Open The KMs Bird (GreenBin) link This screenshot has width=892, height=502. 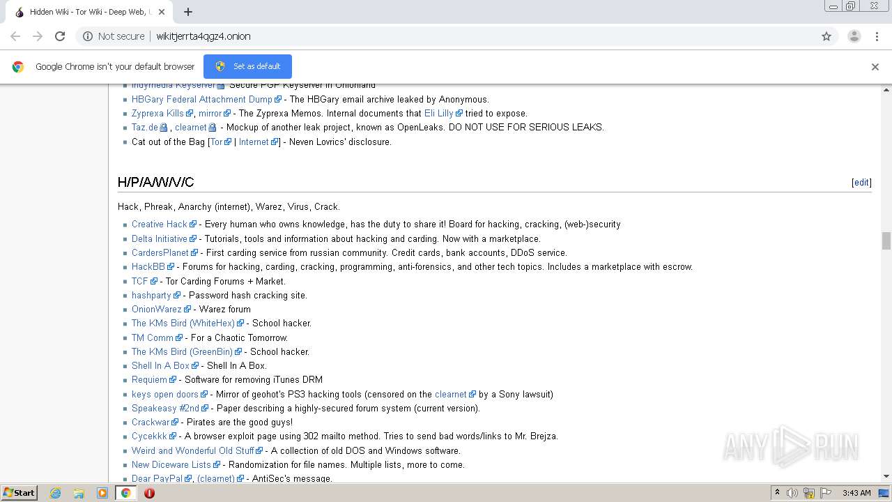point(183,351)
